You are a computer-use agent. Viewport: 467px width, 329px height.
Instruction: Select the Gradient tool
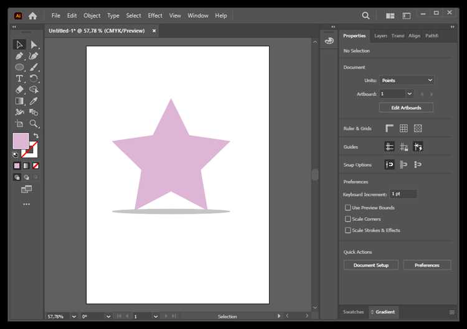tap(19, 101)
